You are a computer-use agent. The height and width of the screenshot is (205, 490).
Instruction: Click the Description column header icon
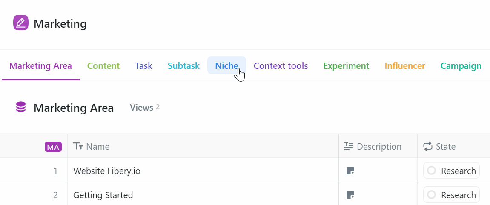click(349, 147)
